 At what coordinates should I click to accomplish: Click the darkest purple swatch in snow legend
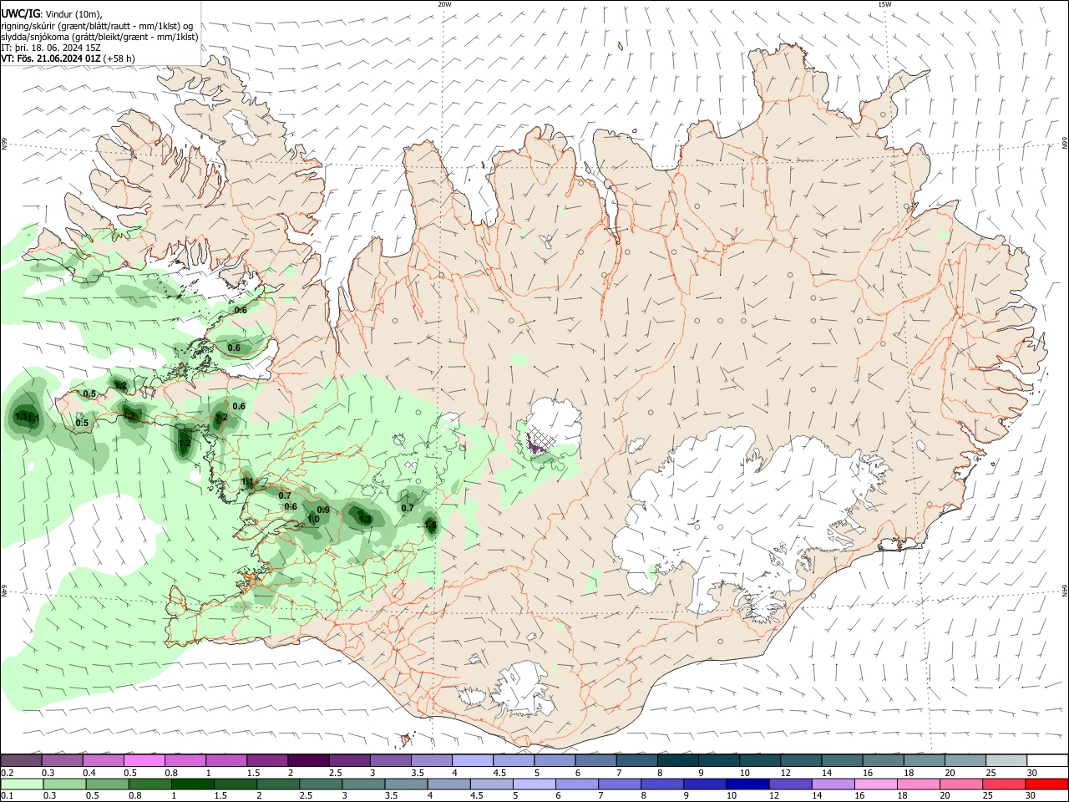click(307, 761)
